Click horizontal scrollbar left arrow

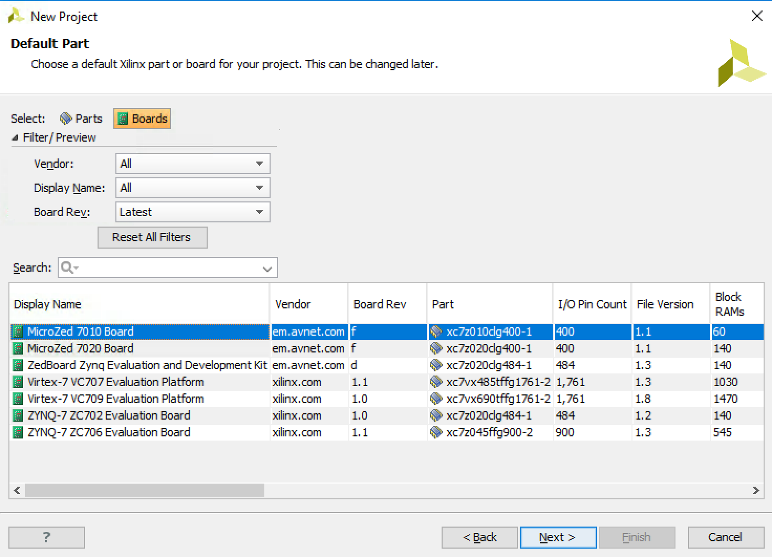click(x=17, y=490)
